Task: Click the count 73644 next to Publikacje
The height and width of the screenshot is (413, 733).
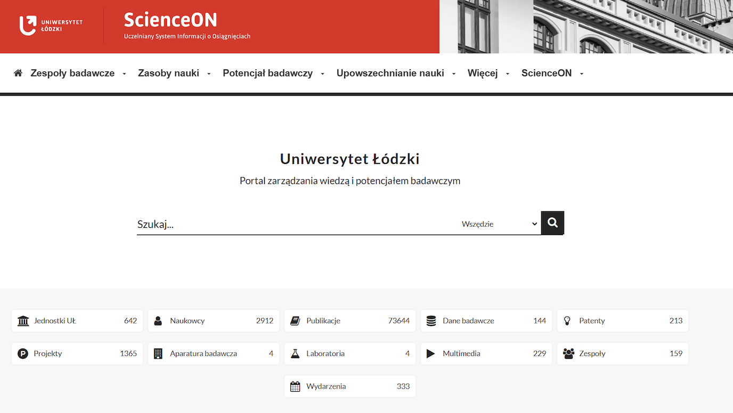Action: 399,321
